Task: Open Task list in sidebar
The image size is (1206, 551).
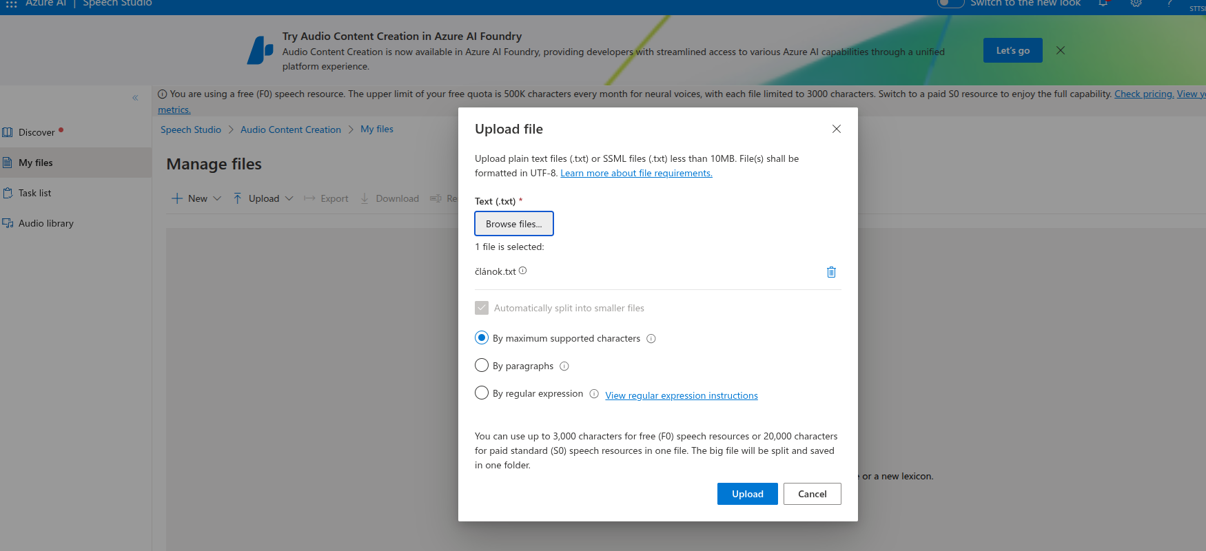Action: coord(35,193)
